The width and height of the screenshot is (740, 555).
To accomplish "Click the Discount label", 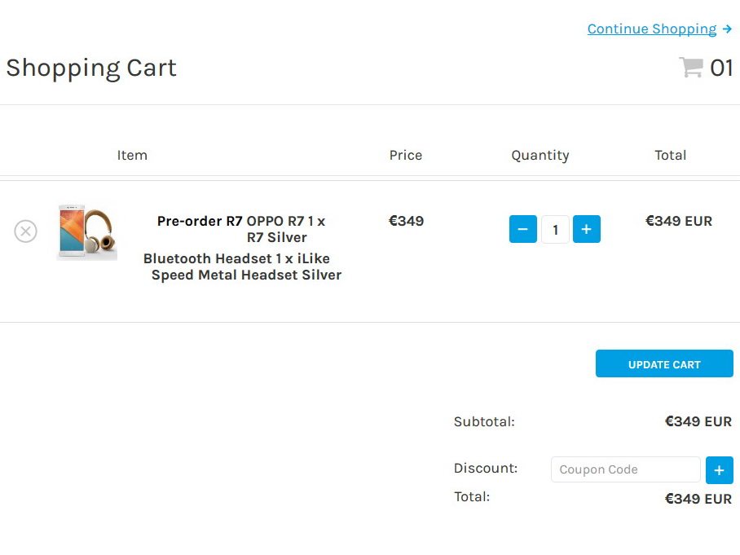I will pos(486,469).
